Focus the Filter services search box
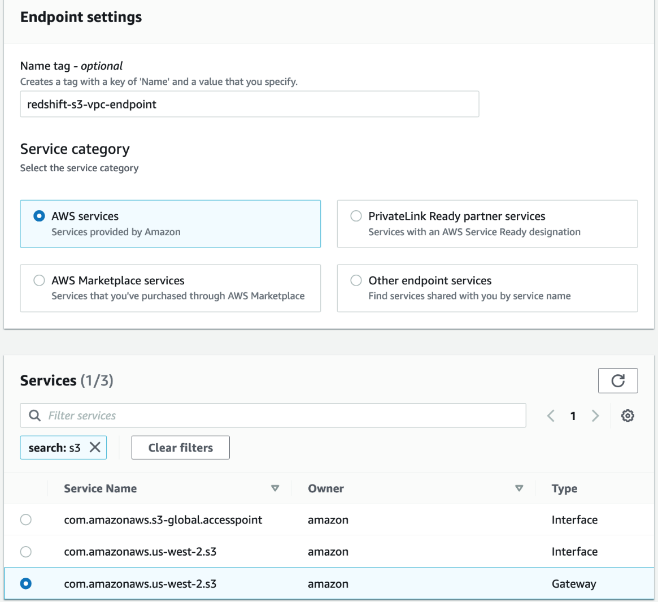 (282, 415)
